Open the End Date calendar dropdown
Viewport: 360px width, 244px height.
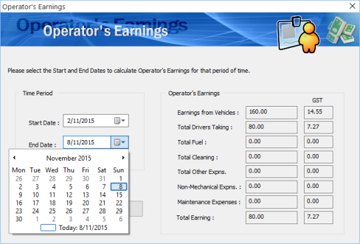coord(119,142)
